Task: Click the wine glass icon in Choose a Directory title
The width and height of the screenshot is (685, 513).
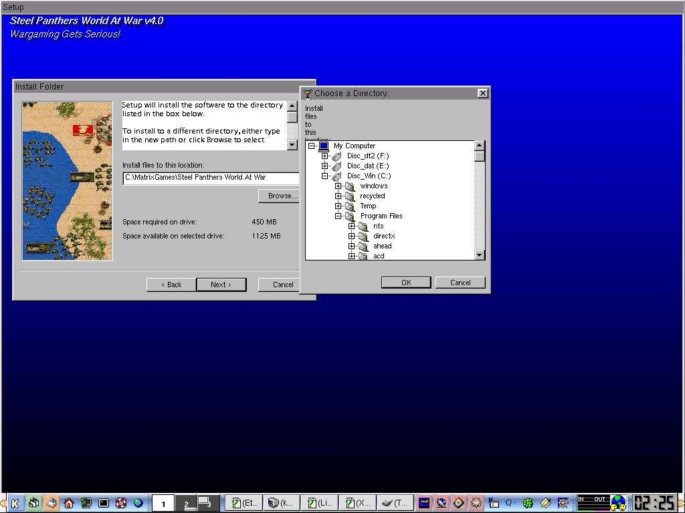Action: [308, 94]
